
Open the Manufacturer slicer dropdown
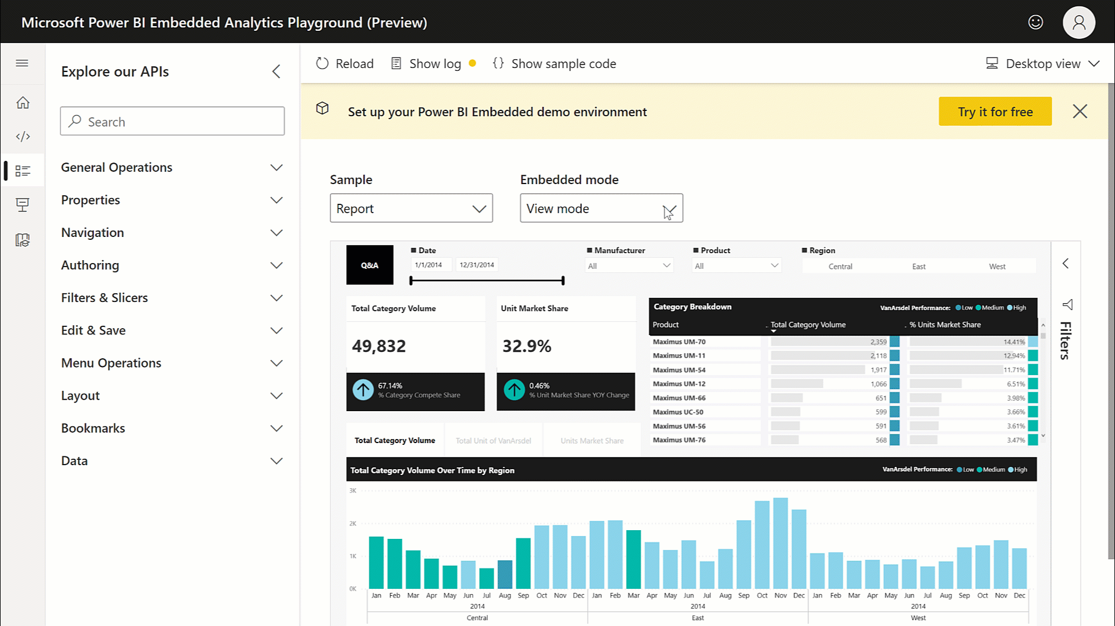628,265
